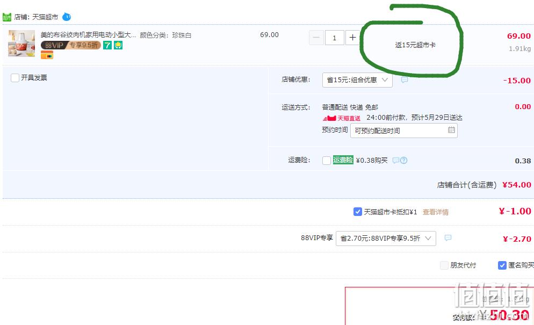Decrease quantity with the minus button

316,38
